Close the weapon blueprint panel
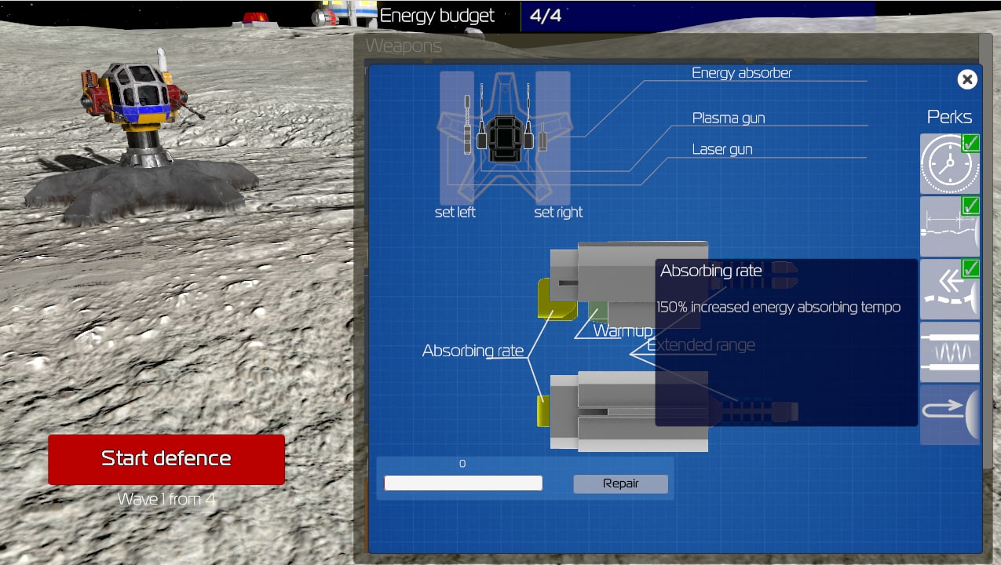Viewport: 1001px width, 565px height. (x=967, y=79)
